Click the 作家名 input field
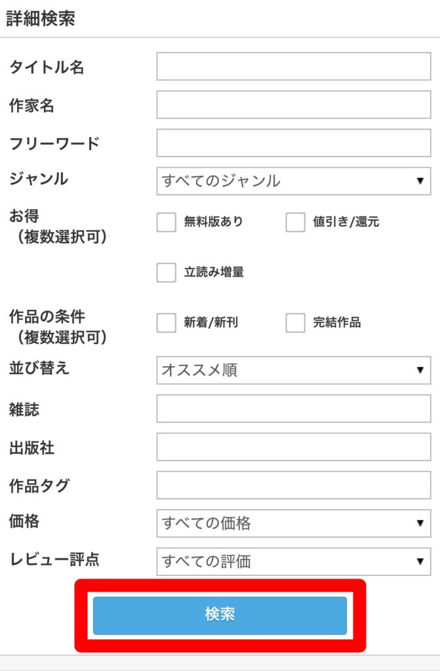This screenshot has height=671, width=440. point(293,105)
